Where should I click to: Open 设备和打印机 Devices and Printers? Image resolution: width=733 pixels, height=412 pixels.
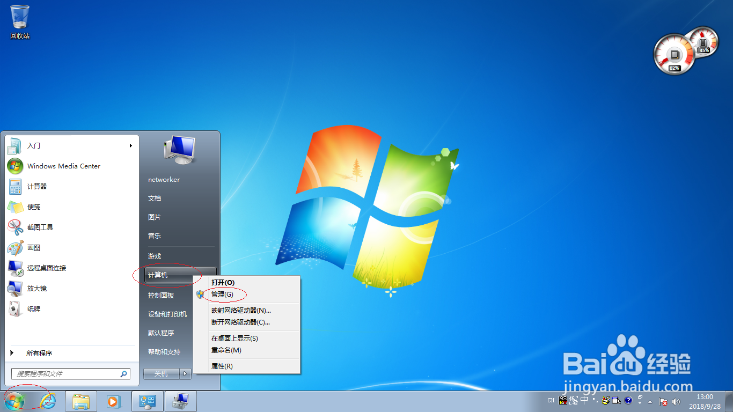[x=167, y=314]
